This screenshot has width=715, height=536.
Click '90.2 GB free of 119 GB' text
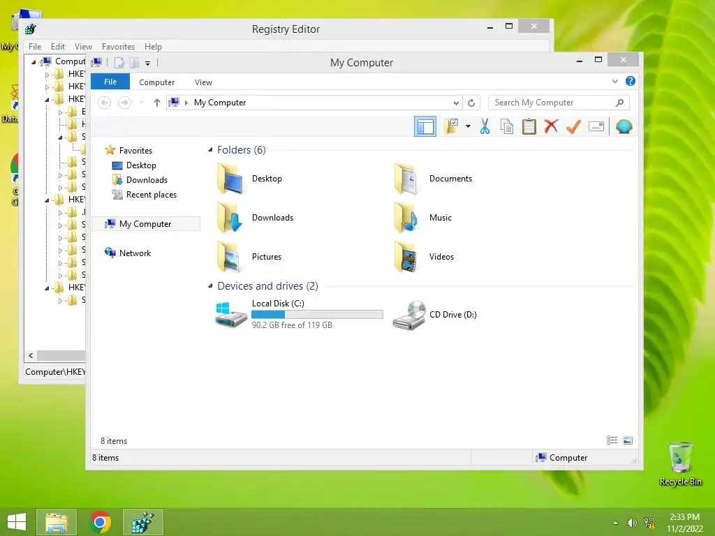[292, 325]
